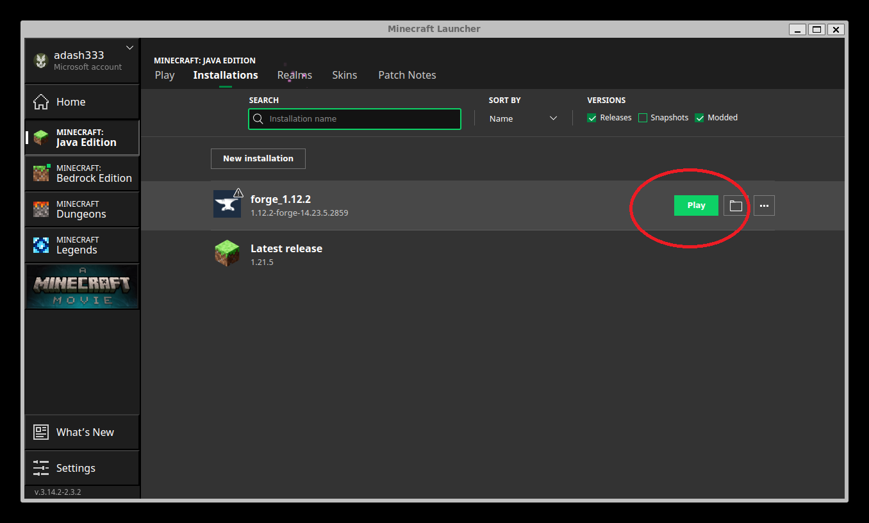Click the New installation button

click(x=258, y=159)
